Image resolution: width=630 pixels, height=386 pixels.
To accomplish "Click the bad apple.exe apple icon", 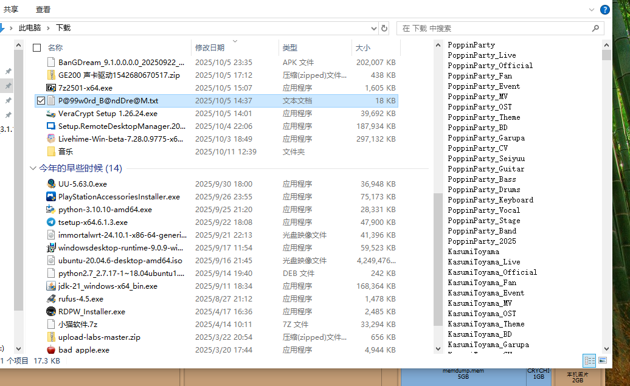I will point(52,350).
